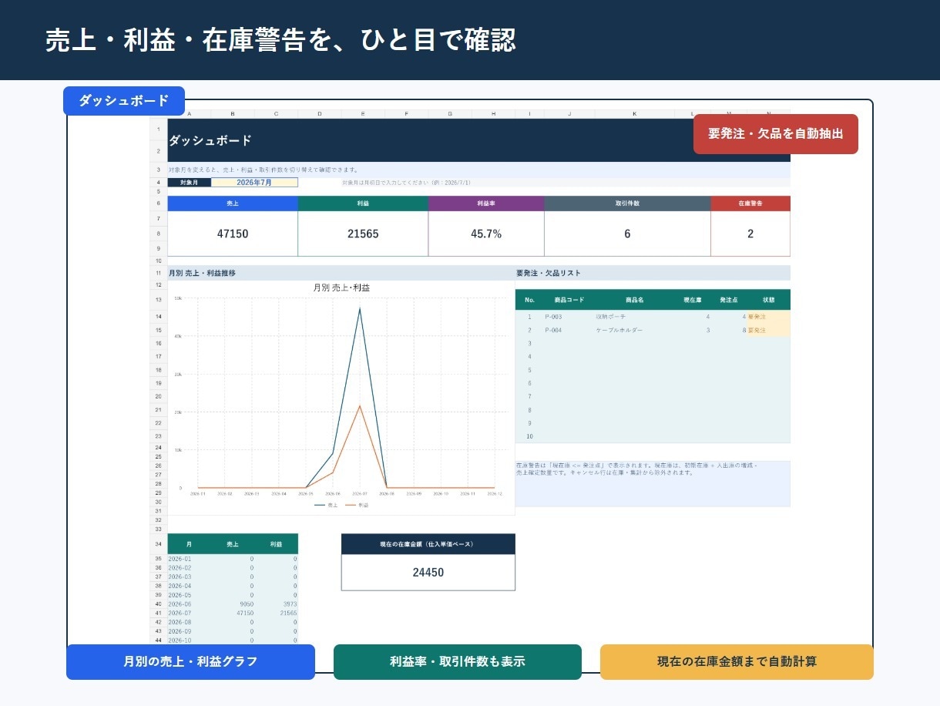
Task: Click the 月 header of the monthly table
Action: click(189, 544)
